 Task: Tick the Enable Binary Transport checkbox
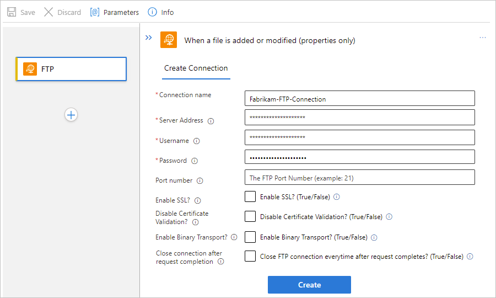click(250, 237)
